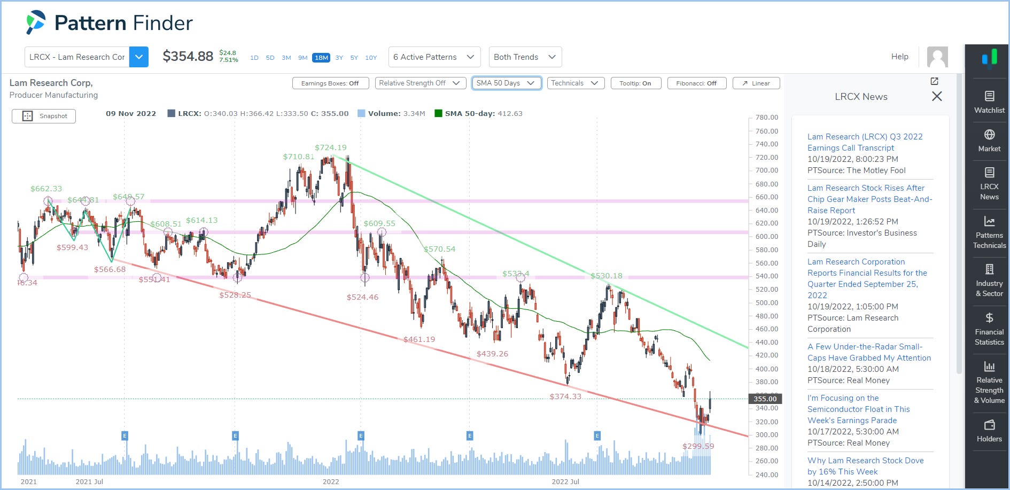Click the earnings E marker near 2022 start
1010x490 pixels.
point(361,435)
